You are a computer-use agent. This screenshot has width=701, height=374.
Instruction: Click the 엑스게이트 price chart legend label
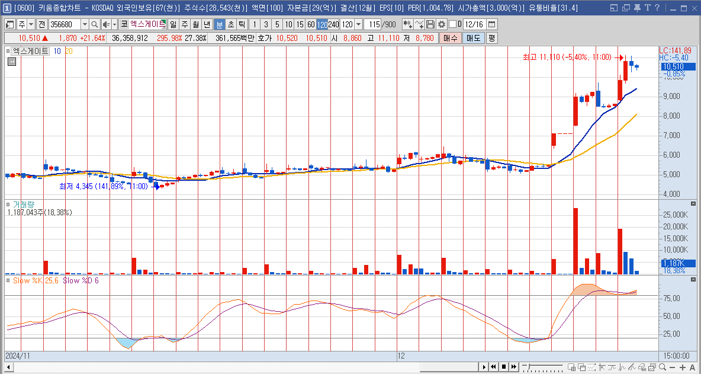[30, 51]
